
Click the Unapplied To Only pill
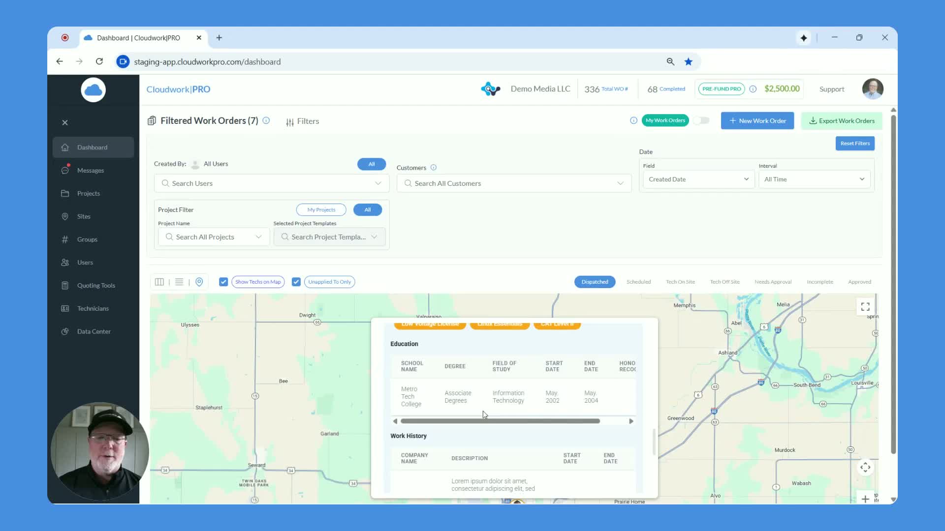[x=330, y=282]
